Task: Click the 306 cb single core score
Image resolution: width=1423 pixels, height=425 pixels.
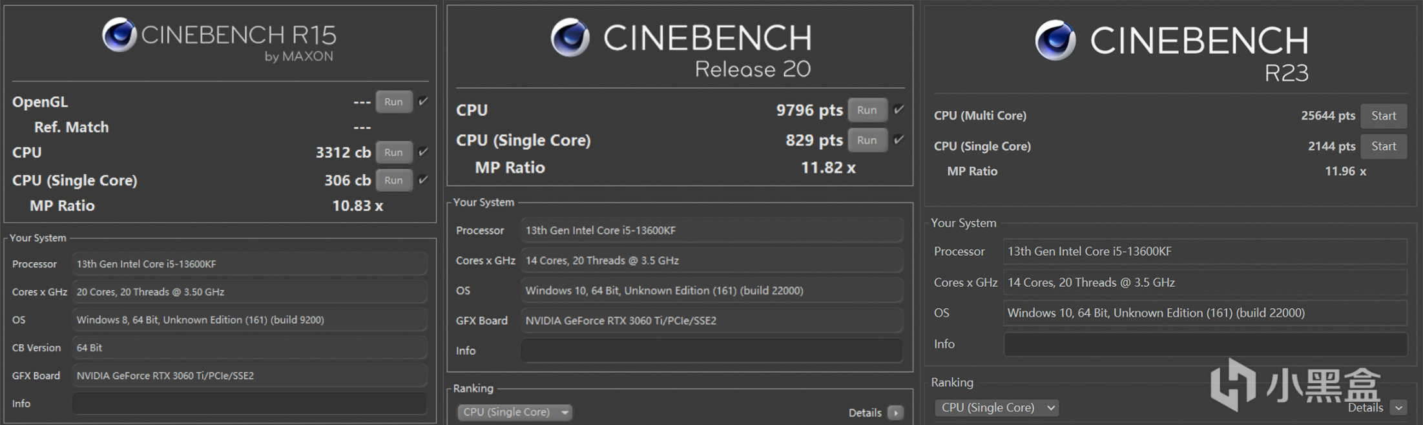Action: click(348, 180)
